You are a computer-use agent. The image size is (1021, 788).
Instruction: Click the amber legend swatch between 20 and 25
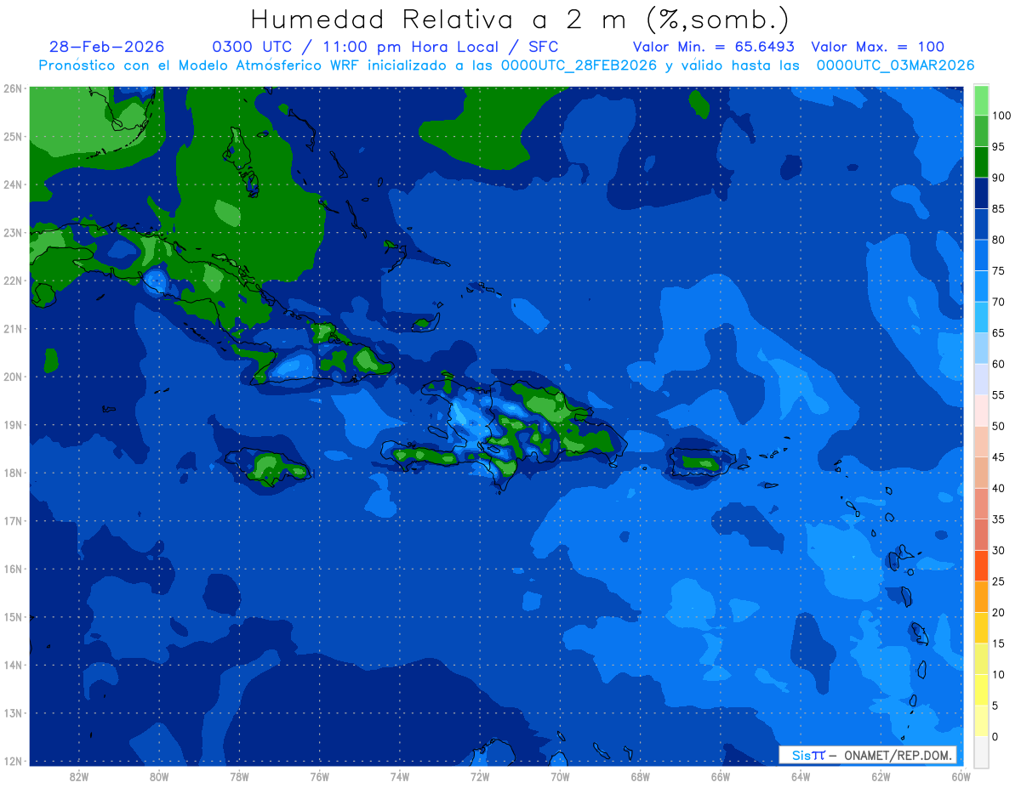click(x=981, y=596)
